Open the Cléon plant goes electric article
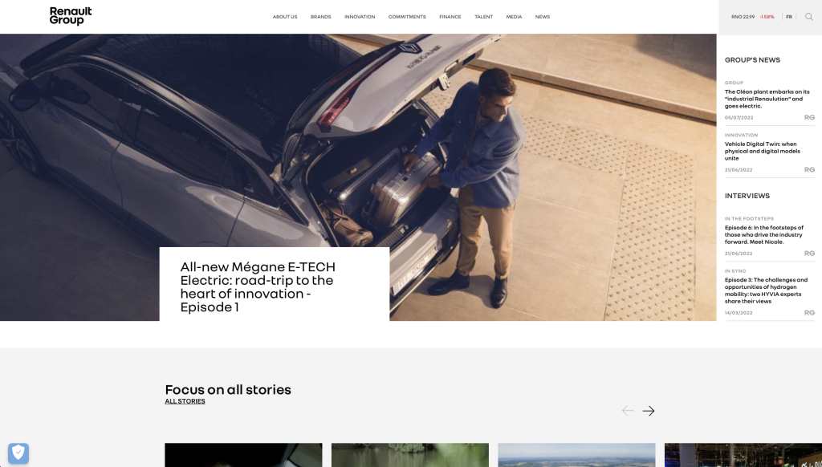Screen dimensions: 822x467 [x=767, y=99]
